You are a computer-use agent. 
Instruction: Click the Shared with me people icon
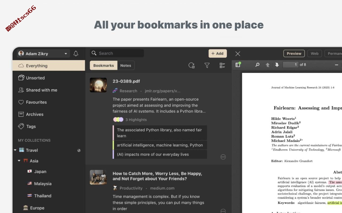coord(21,90)
